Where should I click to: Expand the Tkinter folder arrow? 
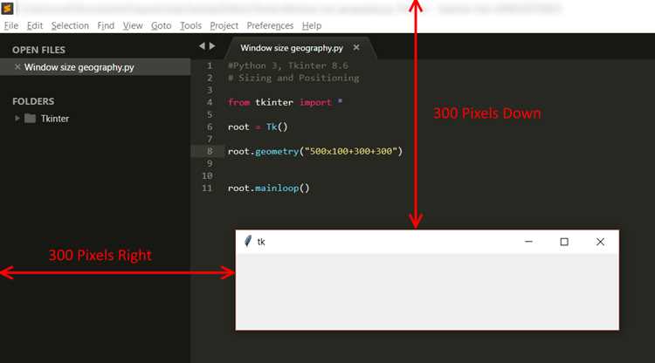coord(17,119)
